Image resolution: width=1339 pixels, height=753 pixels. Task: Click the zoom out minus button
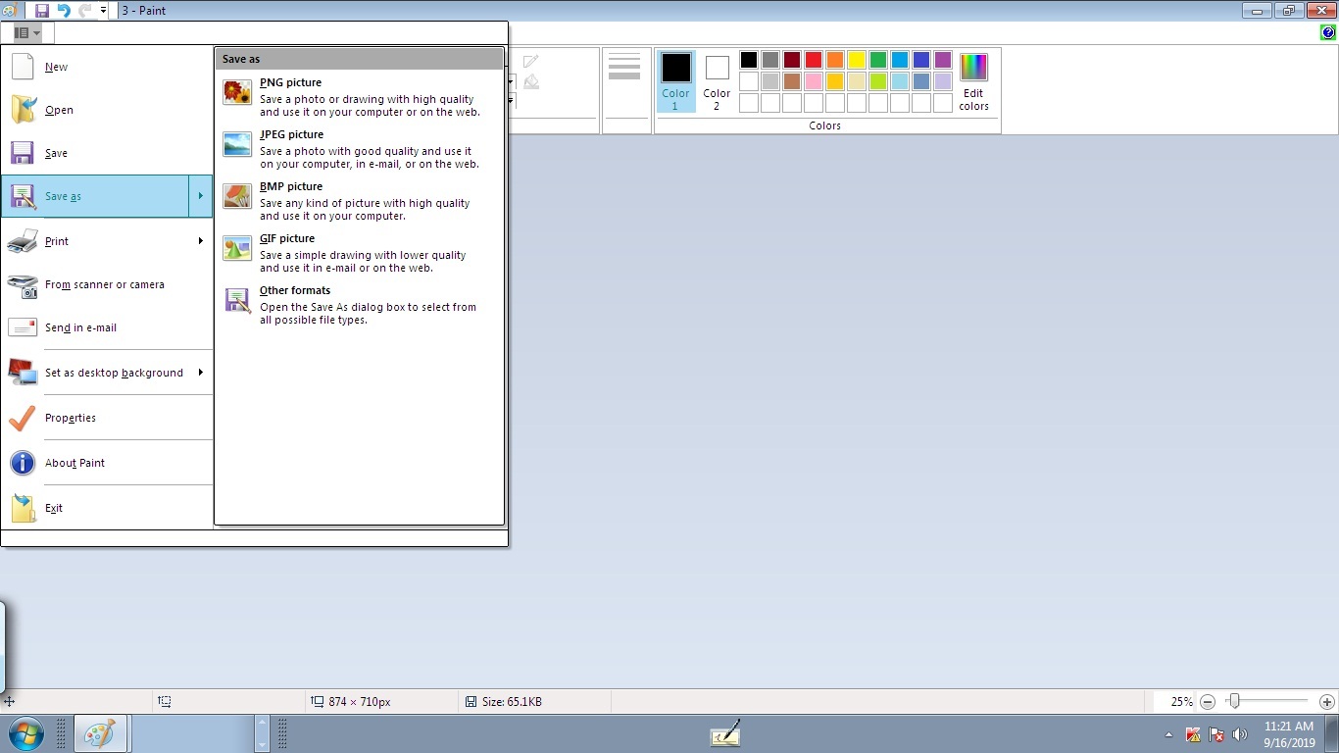click(x=1208, y=702)
